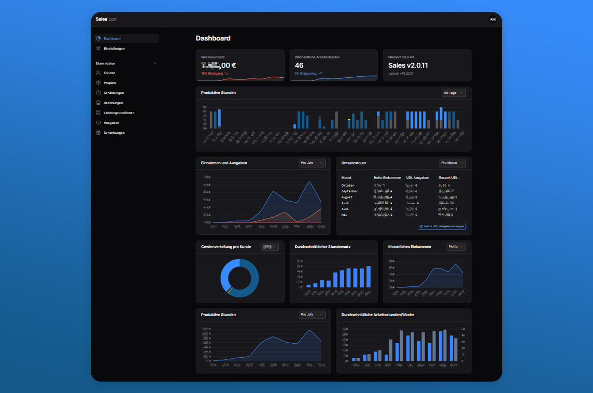Click the Ausgaben card icon
Image resolution: width=593 pixels, height=393 pixels.
[x=98, y=123]
